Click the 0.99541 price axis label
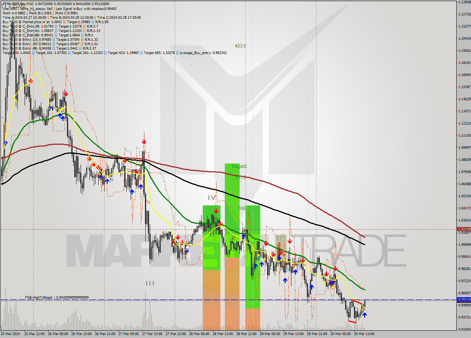This screenshot has width=471, height=338. (464, 257)
